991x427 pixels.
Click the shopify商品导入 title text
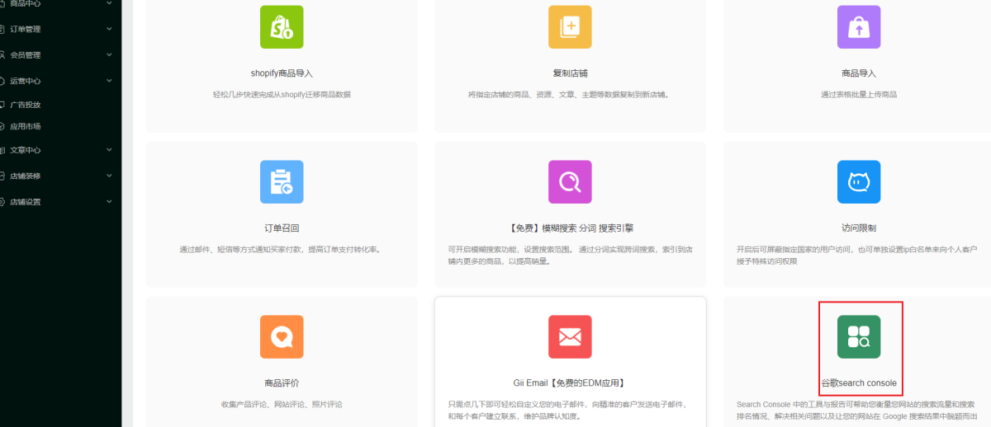click(282, 73)
